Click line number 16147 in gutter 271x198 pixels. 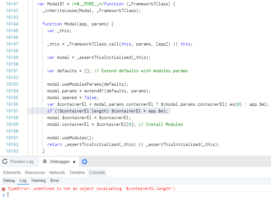12,44
